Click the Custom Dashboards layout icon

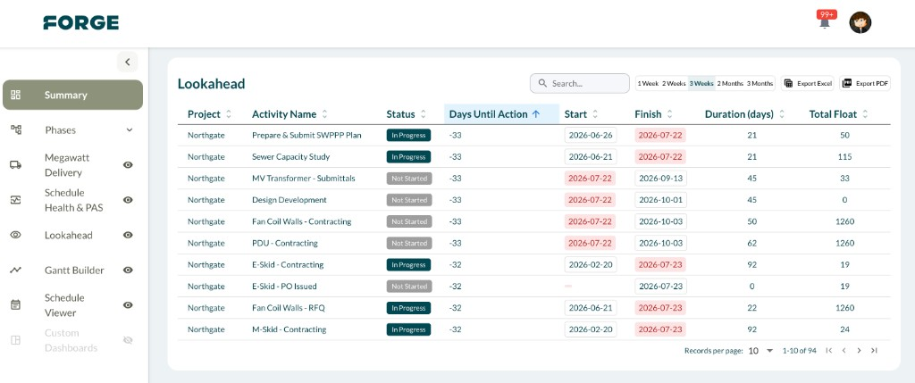pos(16,340)
